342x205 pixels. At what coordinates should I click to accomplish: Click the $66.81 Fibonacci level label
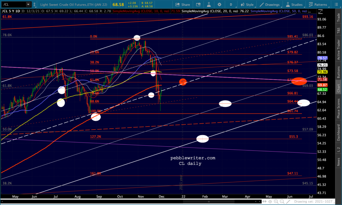tap(293, 93)
